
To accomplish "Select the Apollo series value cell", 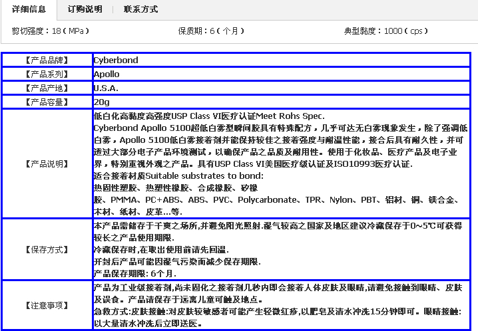I will [x=281, y=74].
